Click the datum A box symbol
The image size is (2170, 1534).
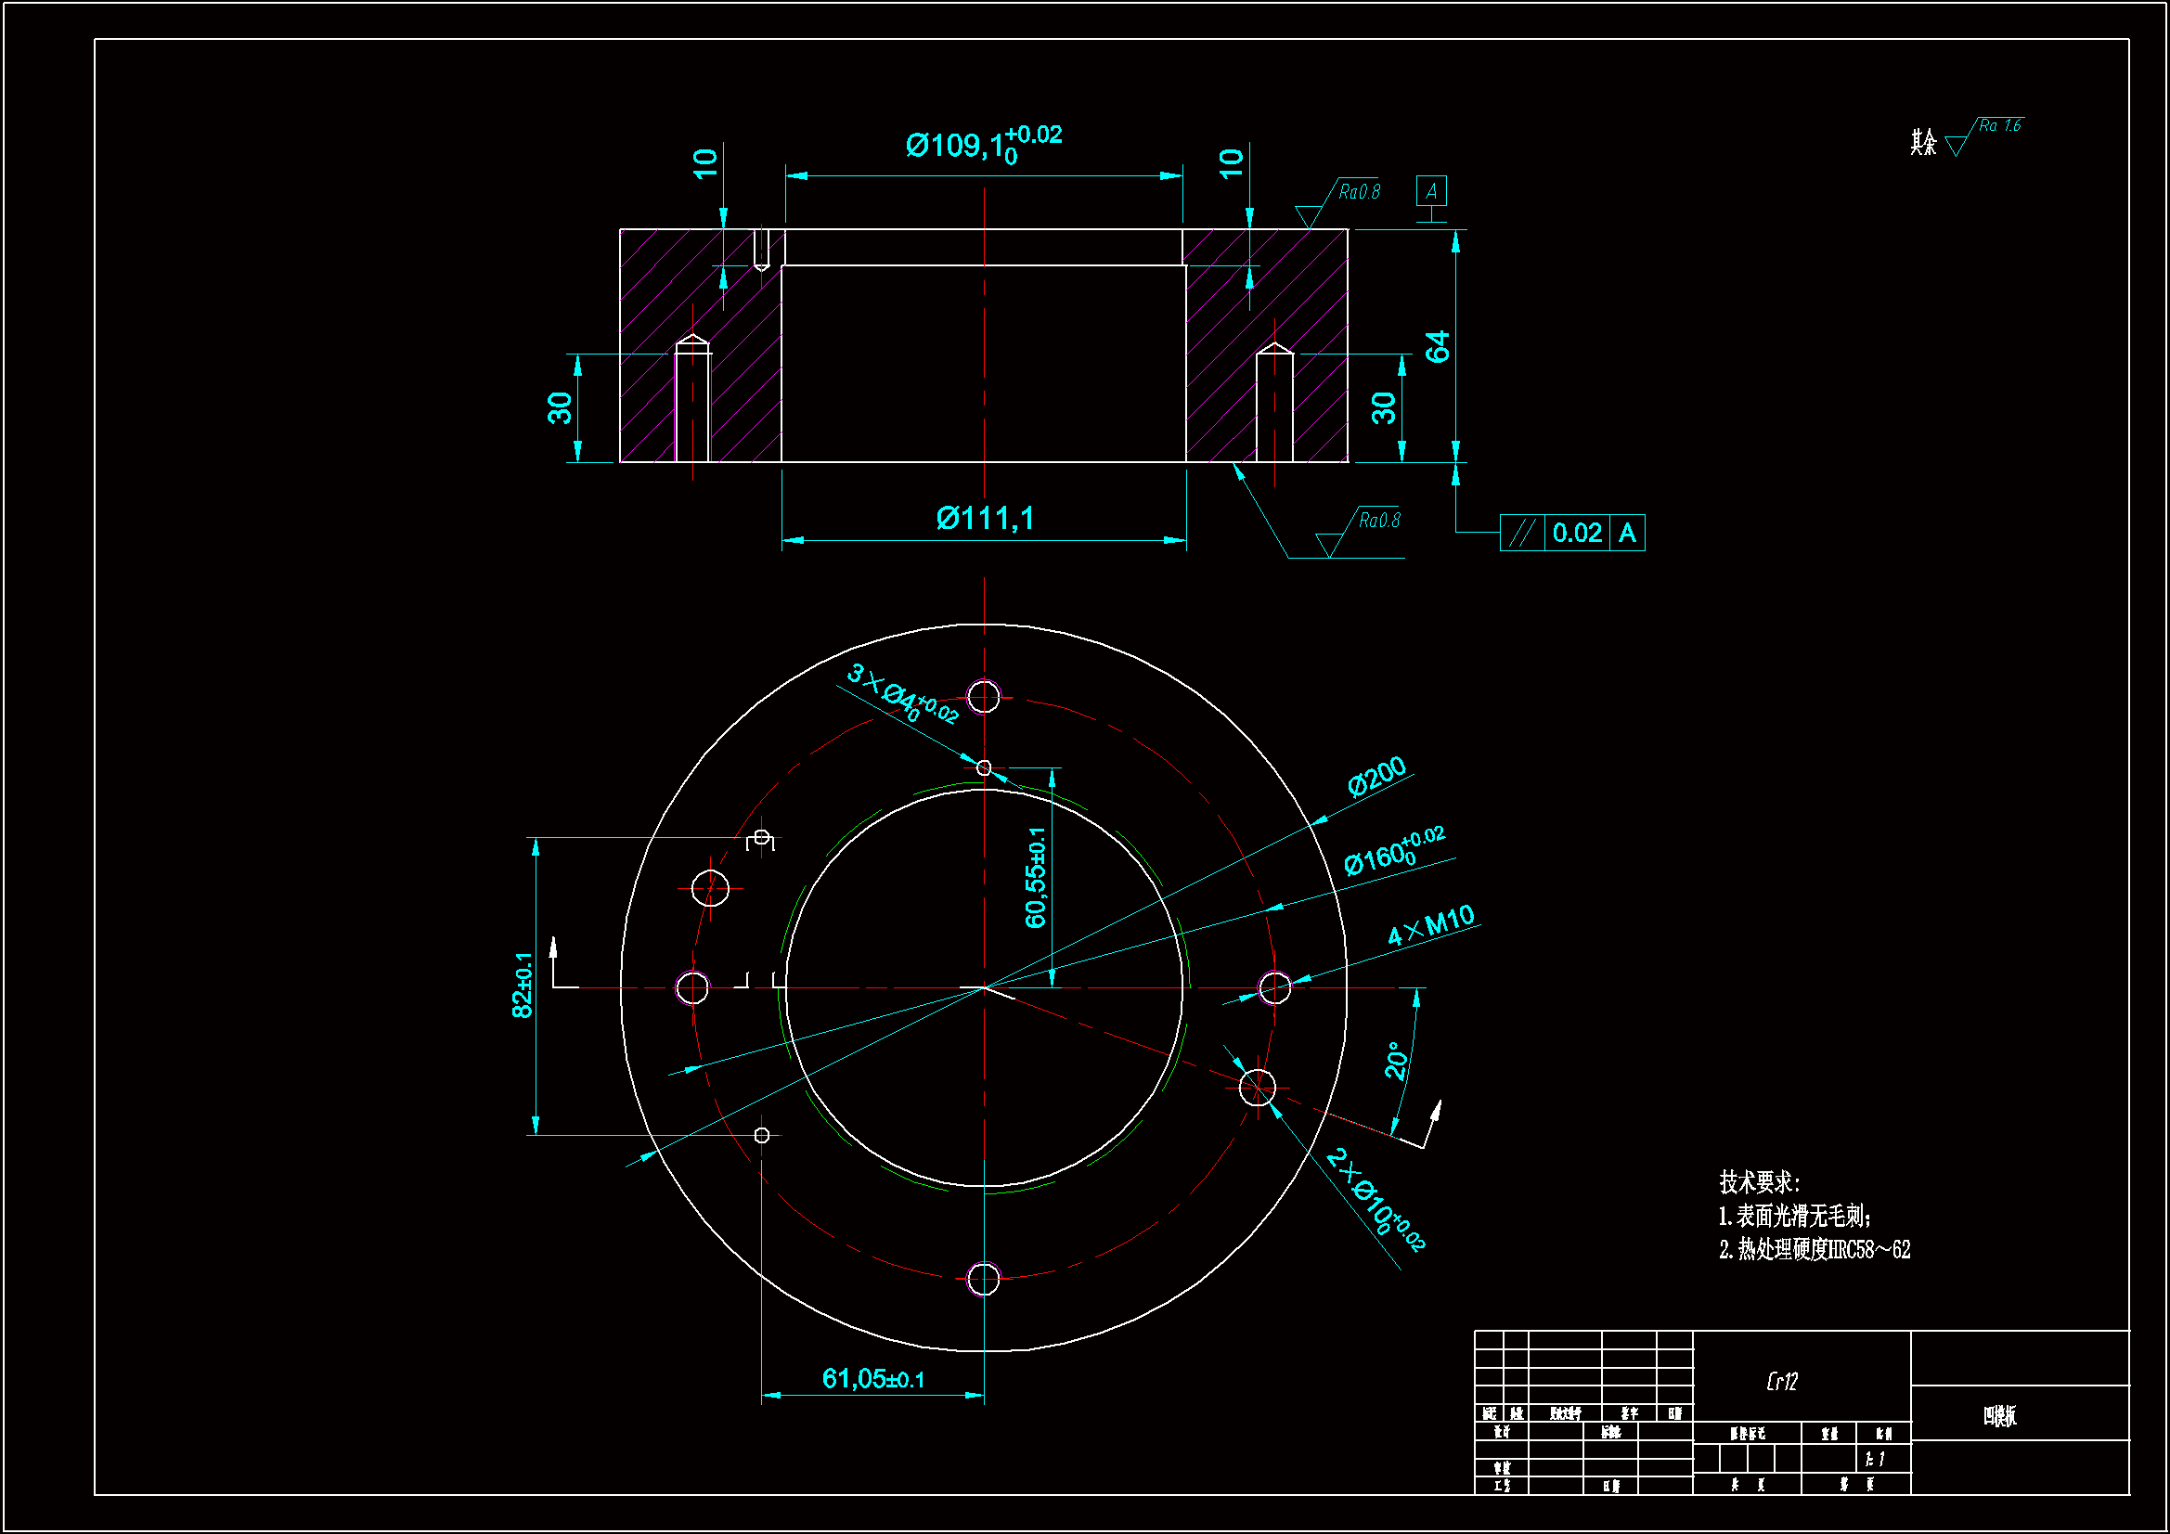point(1431,192)
